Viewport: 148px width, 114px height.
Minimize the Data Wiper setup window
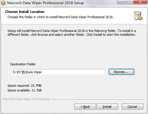(x=122, y=2)
